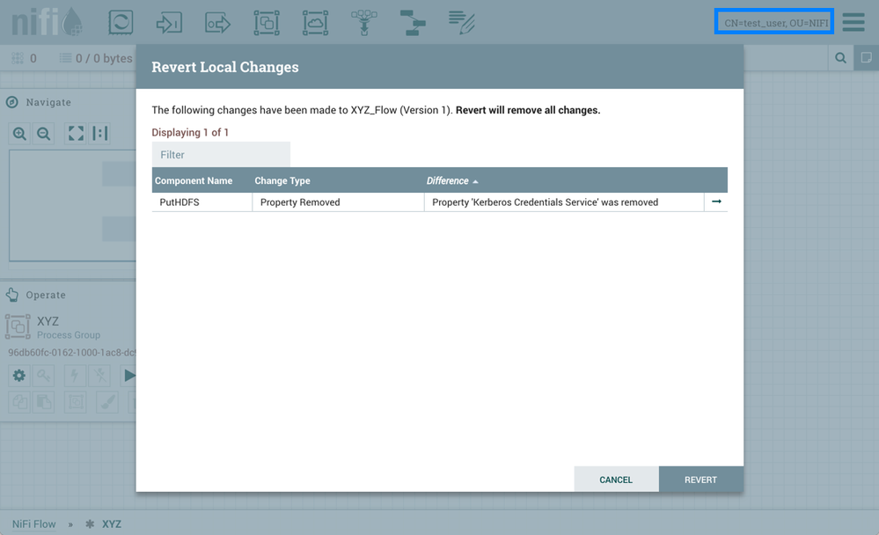
Task: Collapse the Navigate panel
Action: [x=10, y=101]
